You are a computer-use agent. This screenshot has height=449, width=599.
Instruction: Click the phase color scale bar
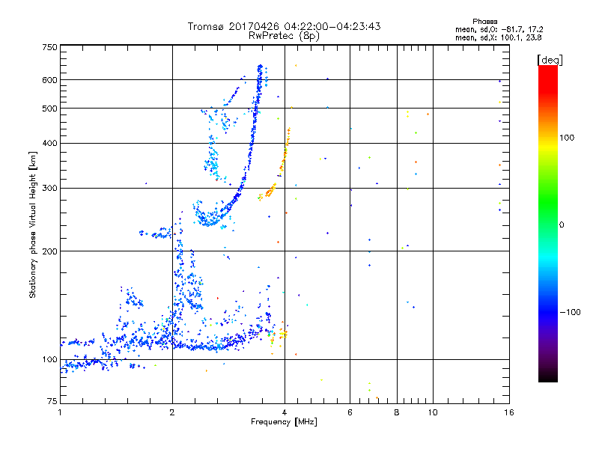[548, 223]
